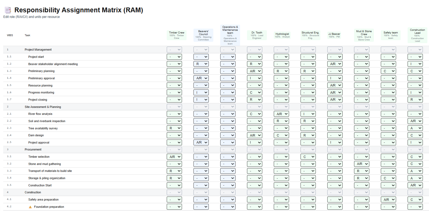Open Beavers' Council dropdown for Preliminary approval

point(201,78)
